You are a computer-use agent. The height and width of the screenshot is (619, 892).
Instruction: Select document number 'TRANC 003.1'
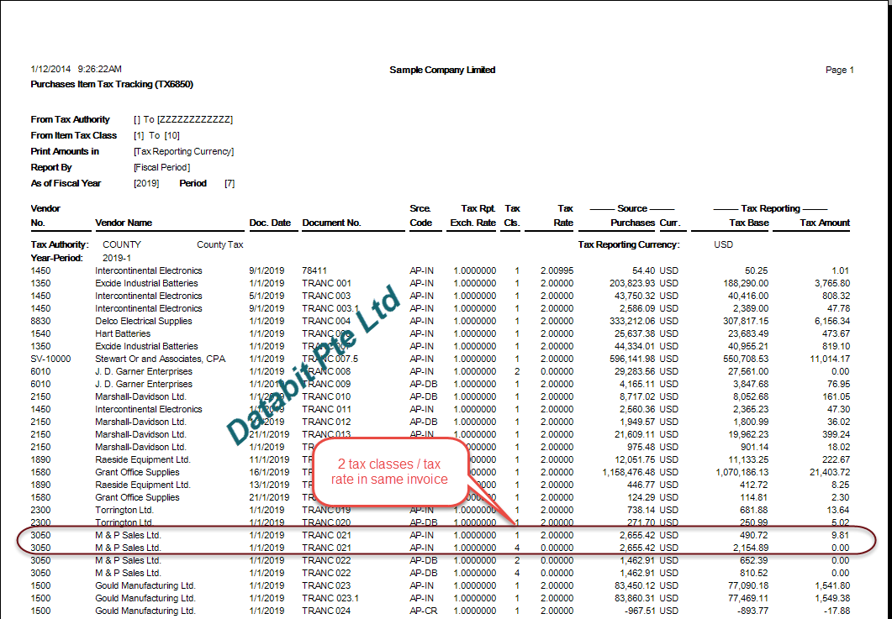[x=330, y=308]
